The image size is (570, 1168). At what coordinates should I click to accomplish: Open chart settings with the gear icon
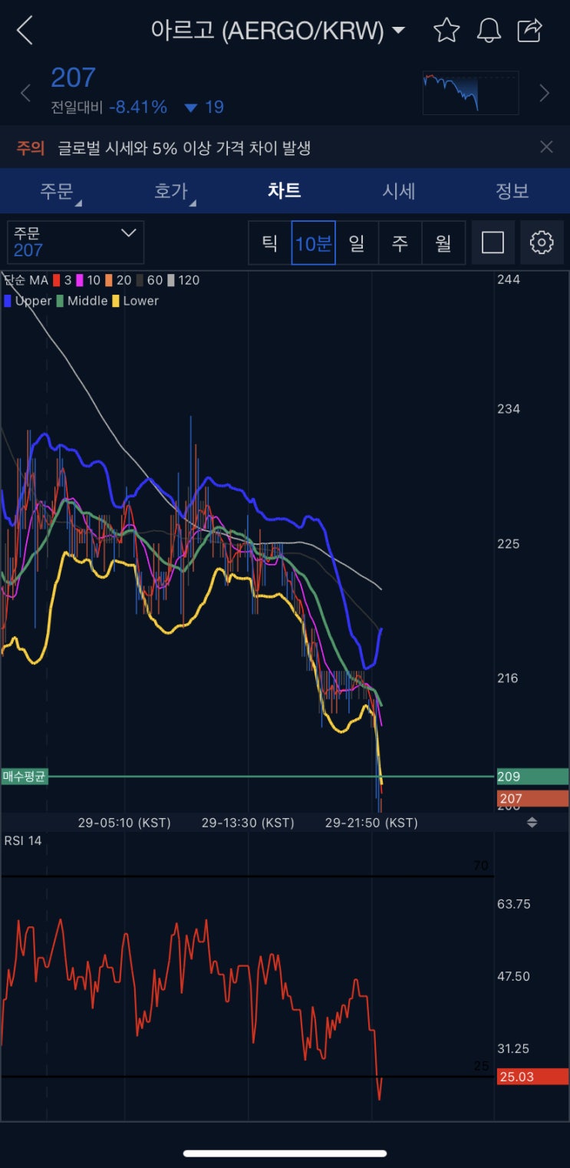[542, 243]
